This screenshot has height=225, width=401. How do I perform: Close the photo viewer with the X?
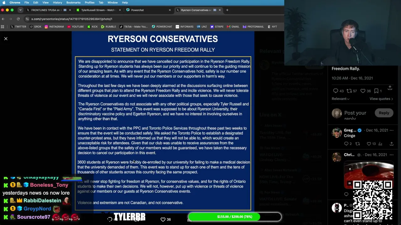coord(6,38)
